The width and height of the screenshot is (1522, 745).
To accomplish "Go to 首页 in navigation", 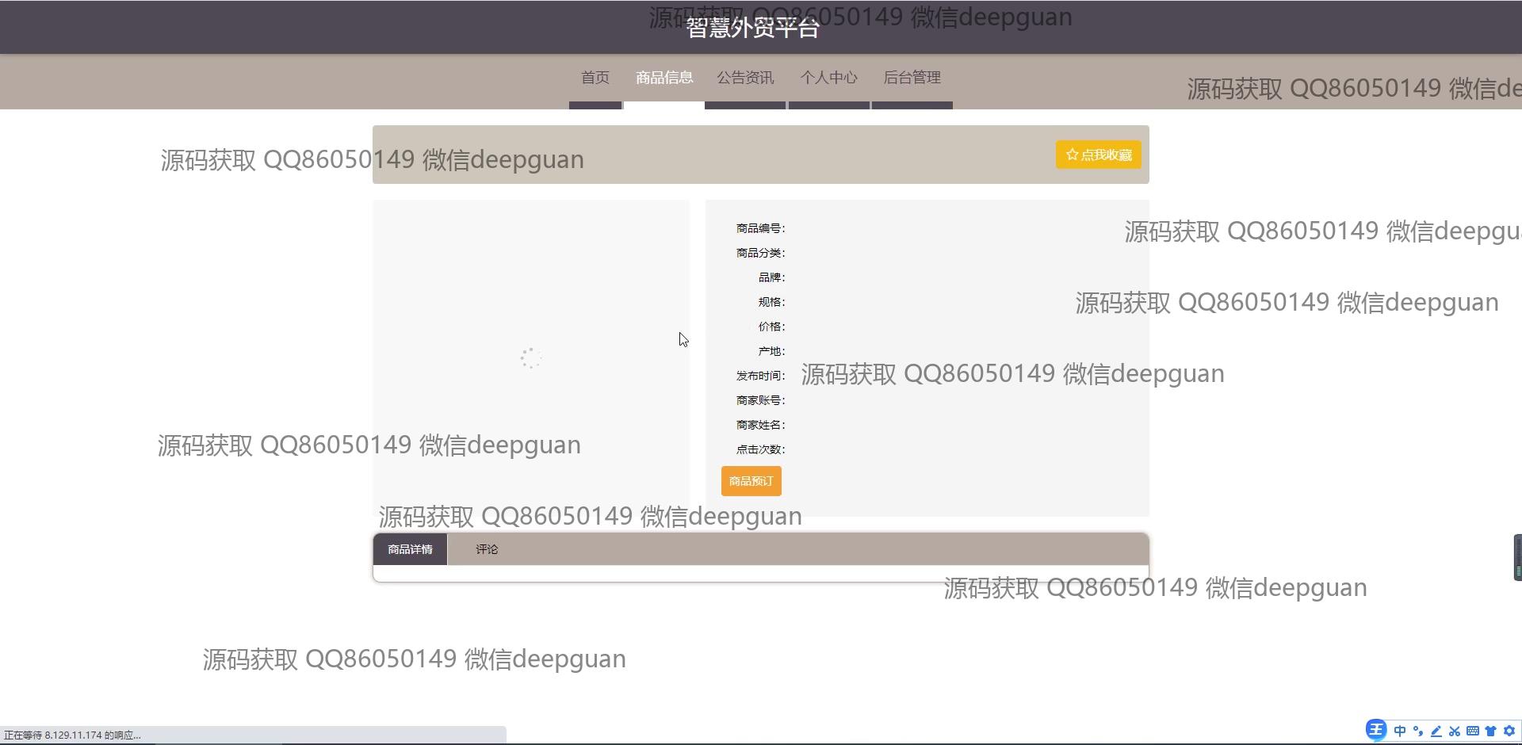I will point(595,78).
